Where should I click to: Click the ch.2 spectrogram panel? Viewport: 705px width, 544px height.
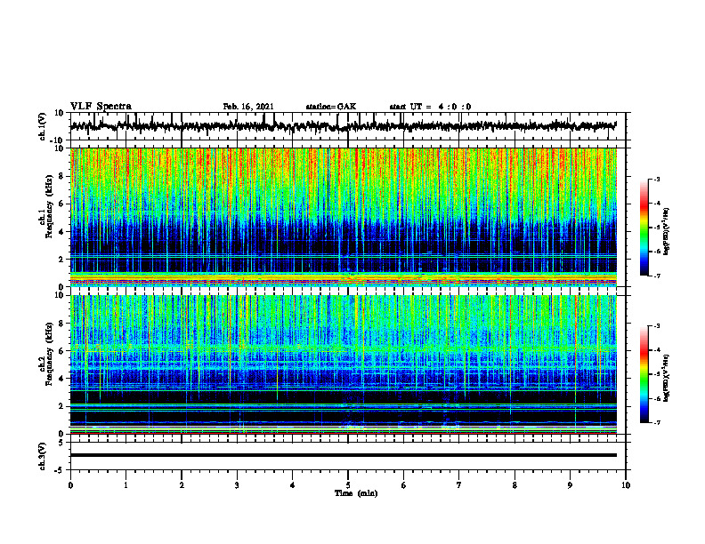point(344,364)
